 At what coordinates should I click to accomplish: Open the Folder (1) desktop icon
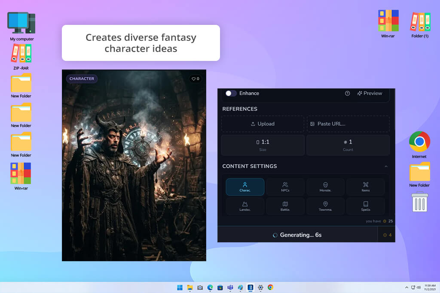click(420, 24)
